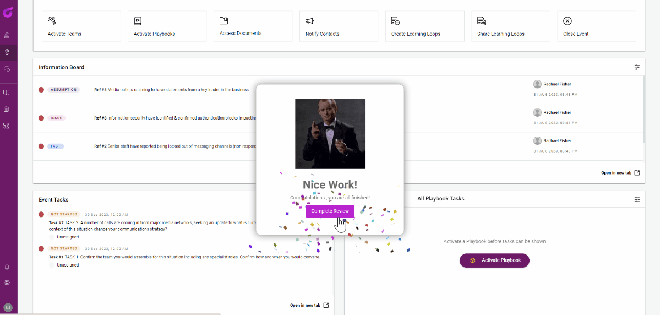Select the Notify Contacts megaphone card
660x315 pixels.
(339, 26)
